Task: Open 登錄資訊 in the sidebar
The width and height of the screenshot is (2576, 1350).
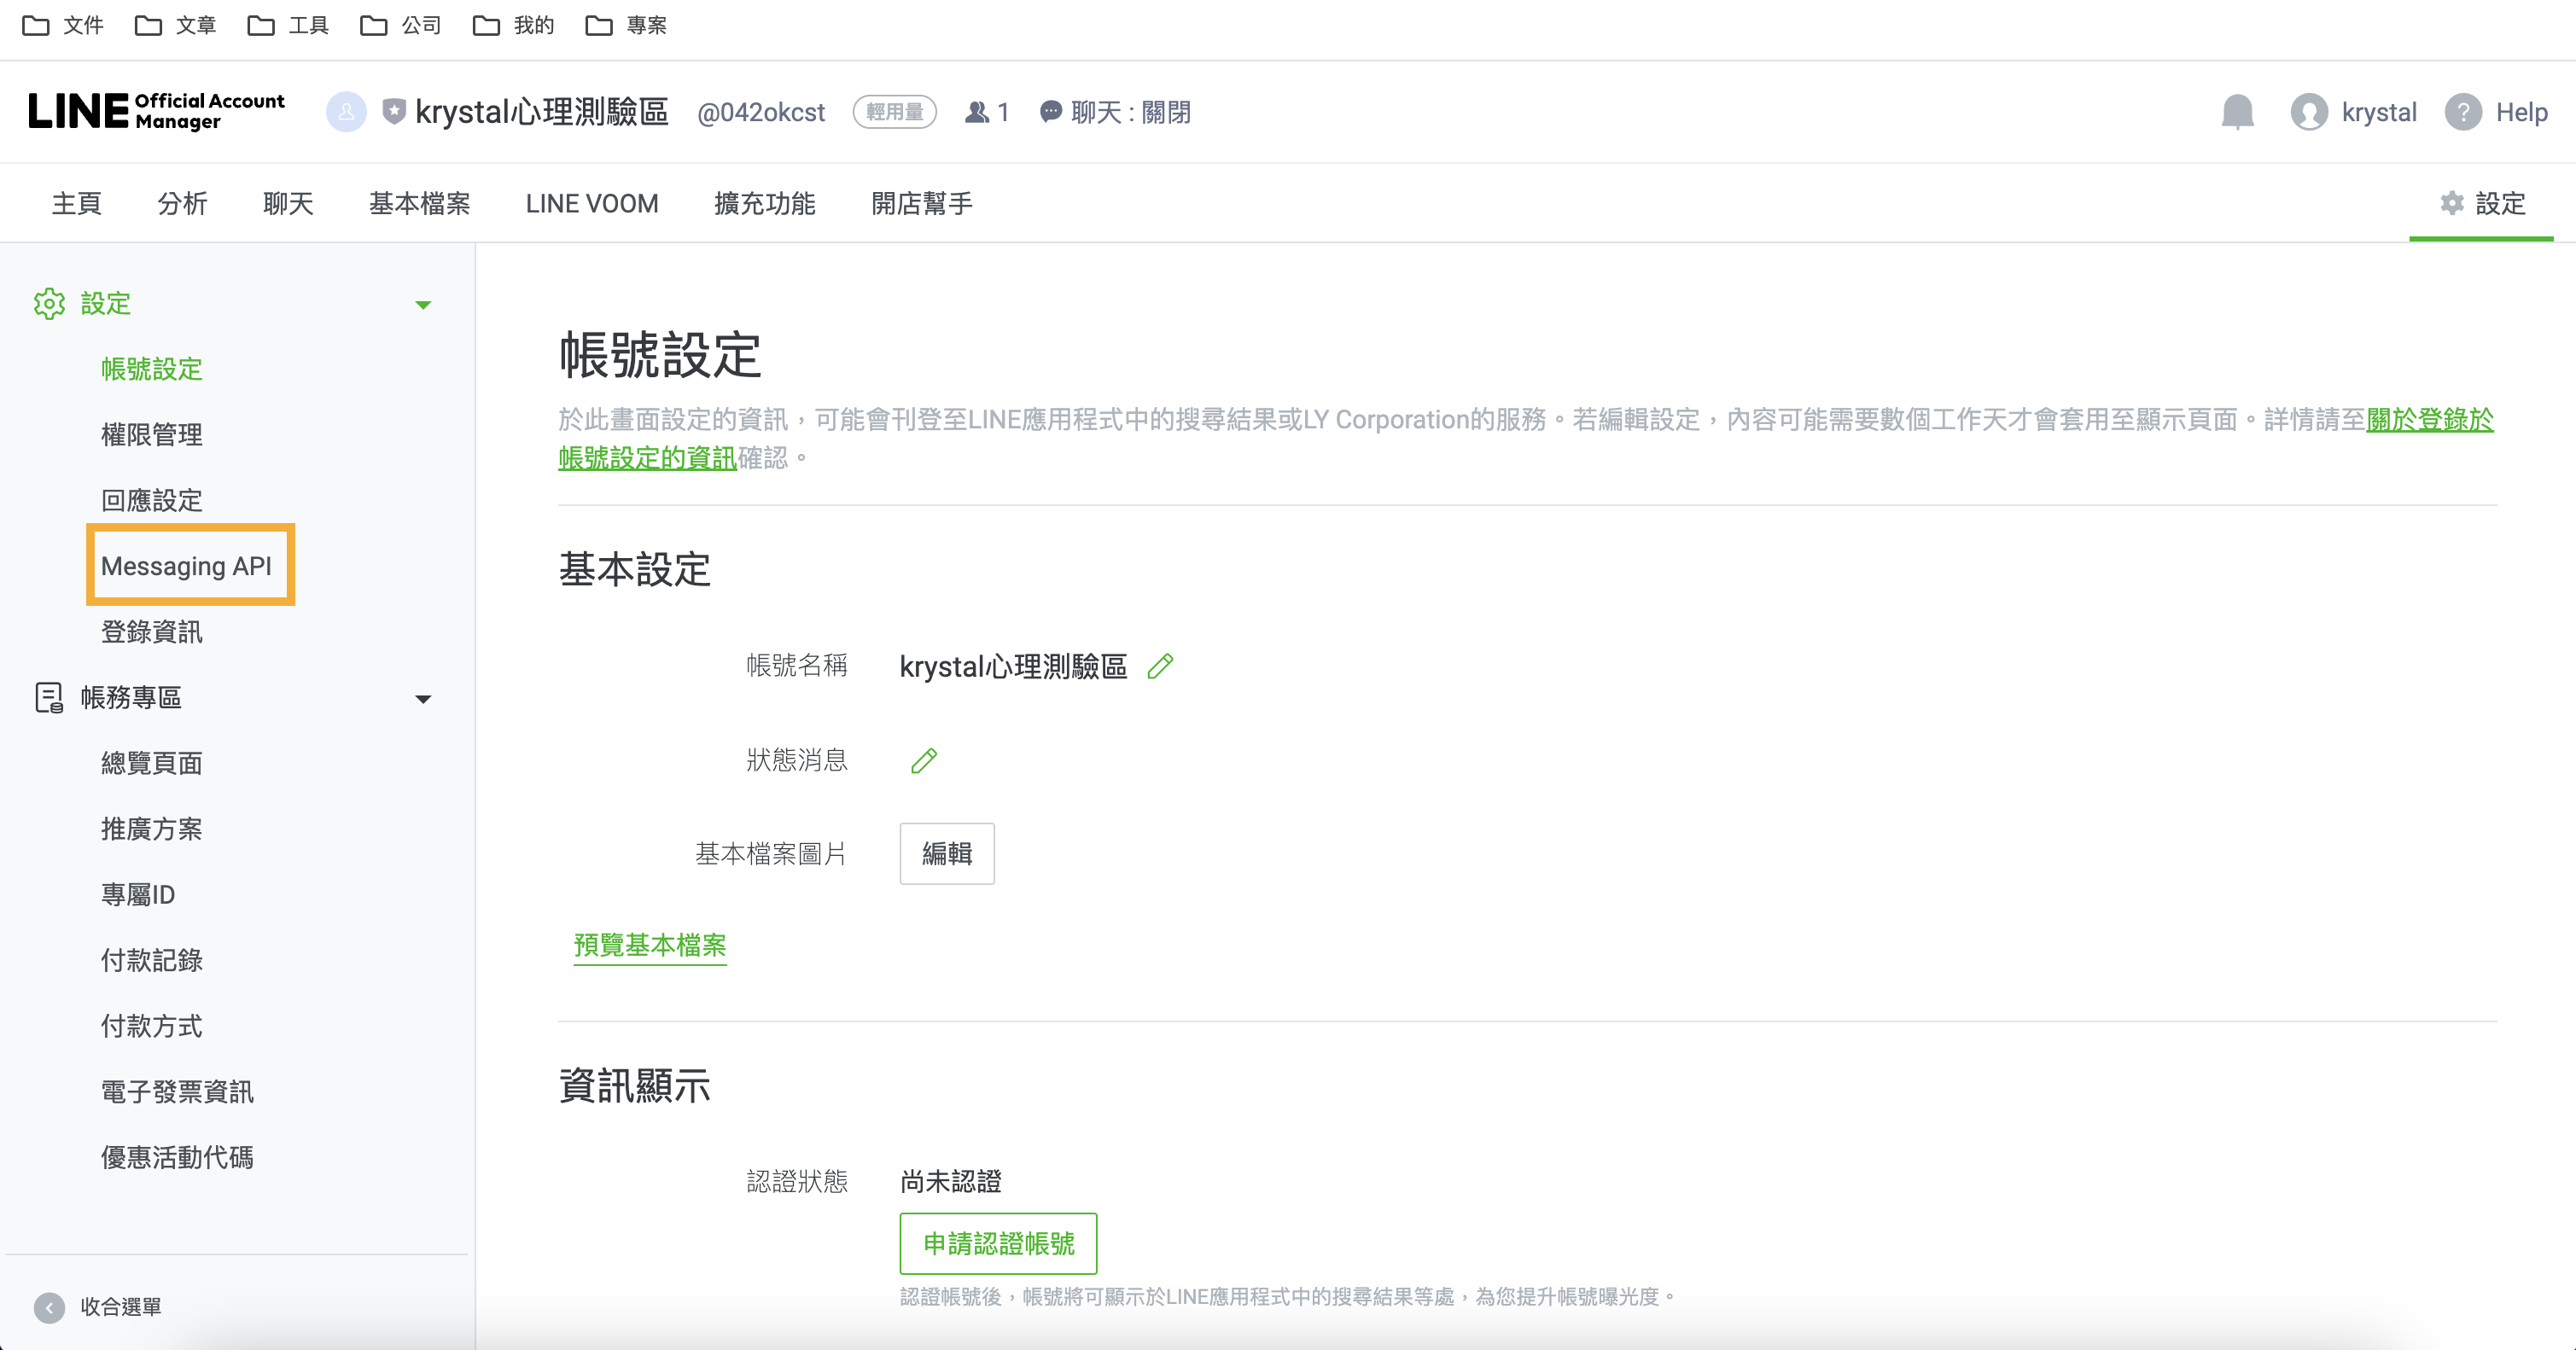Action: pyautogui.click(x=152, y=632)
